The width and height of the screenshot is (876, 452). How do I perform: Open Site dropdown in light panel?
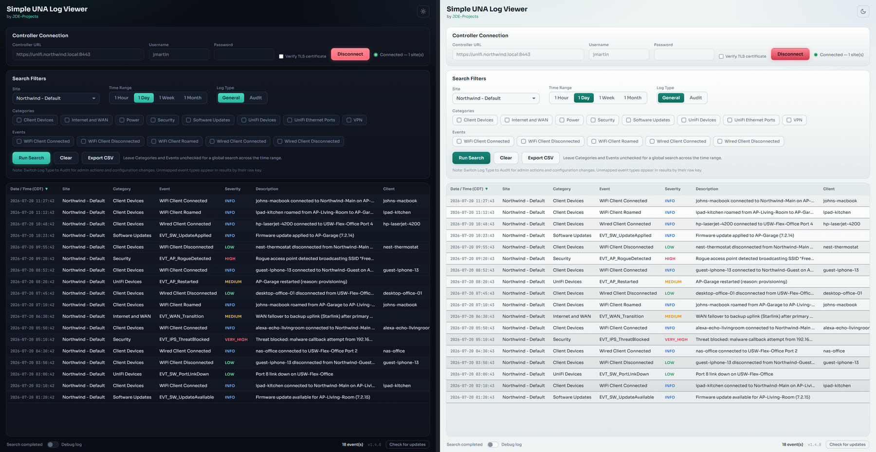click(x=496, y=98)
